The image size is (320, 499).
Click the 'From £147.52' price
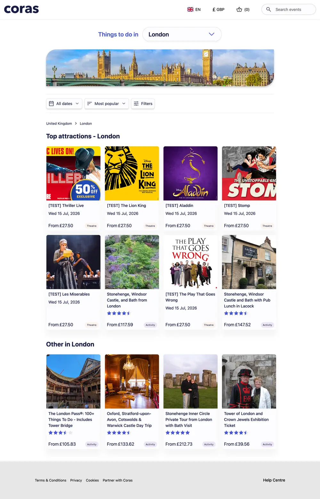click(x=237, y=325)
